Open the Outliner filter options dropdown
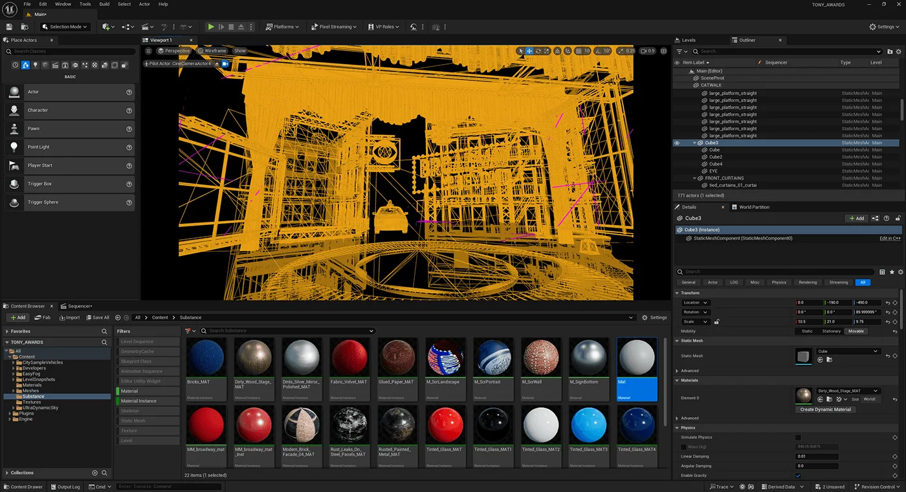This screenshot has height=492, width=906. point(681,51)
